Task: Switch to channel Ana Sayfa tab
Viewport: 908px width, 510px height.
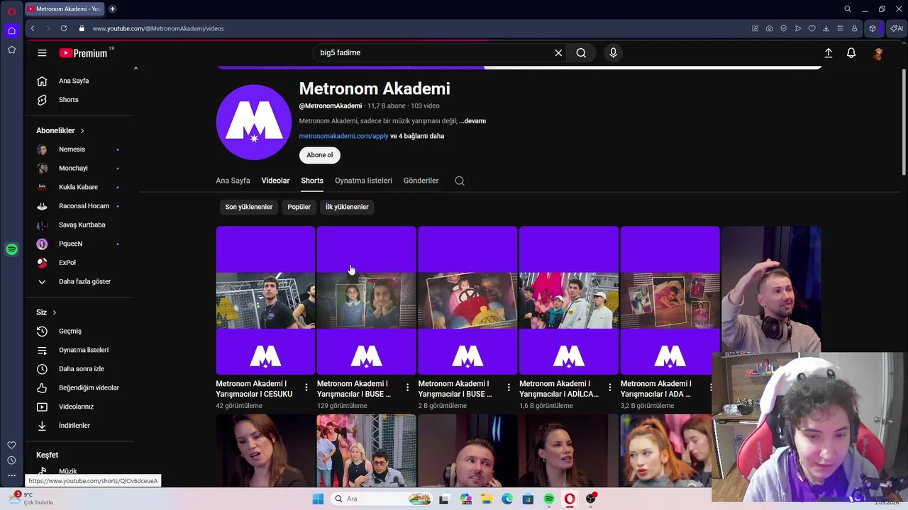Action: point(233,181)
